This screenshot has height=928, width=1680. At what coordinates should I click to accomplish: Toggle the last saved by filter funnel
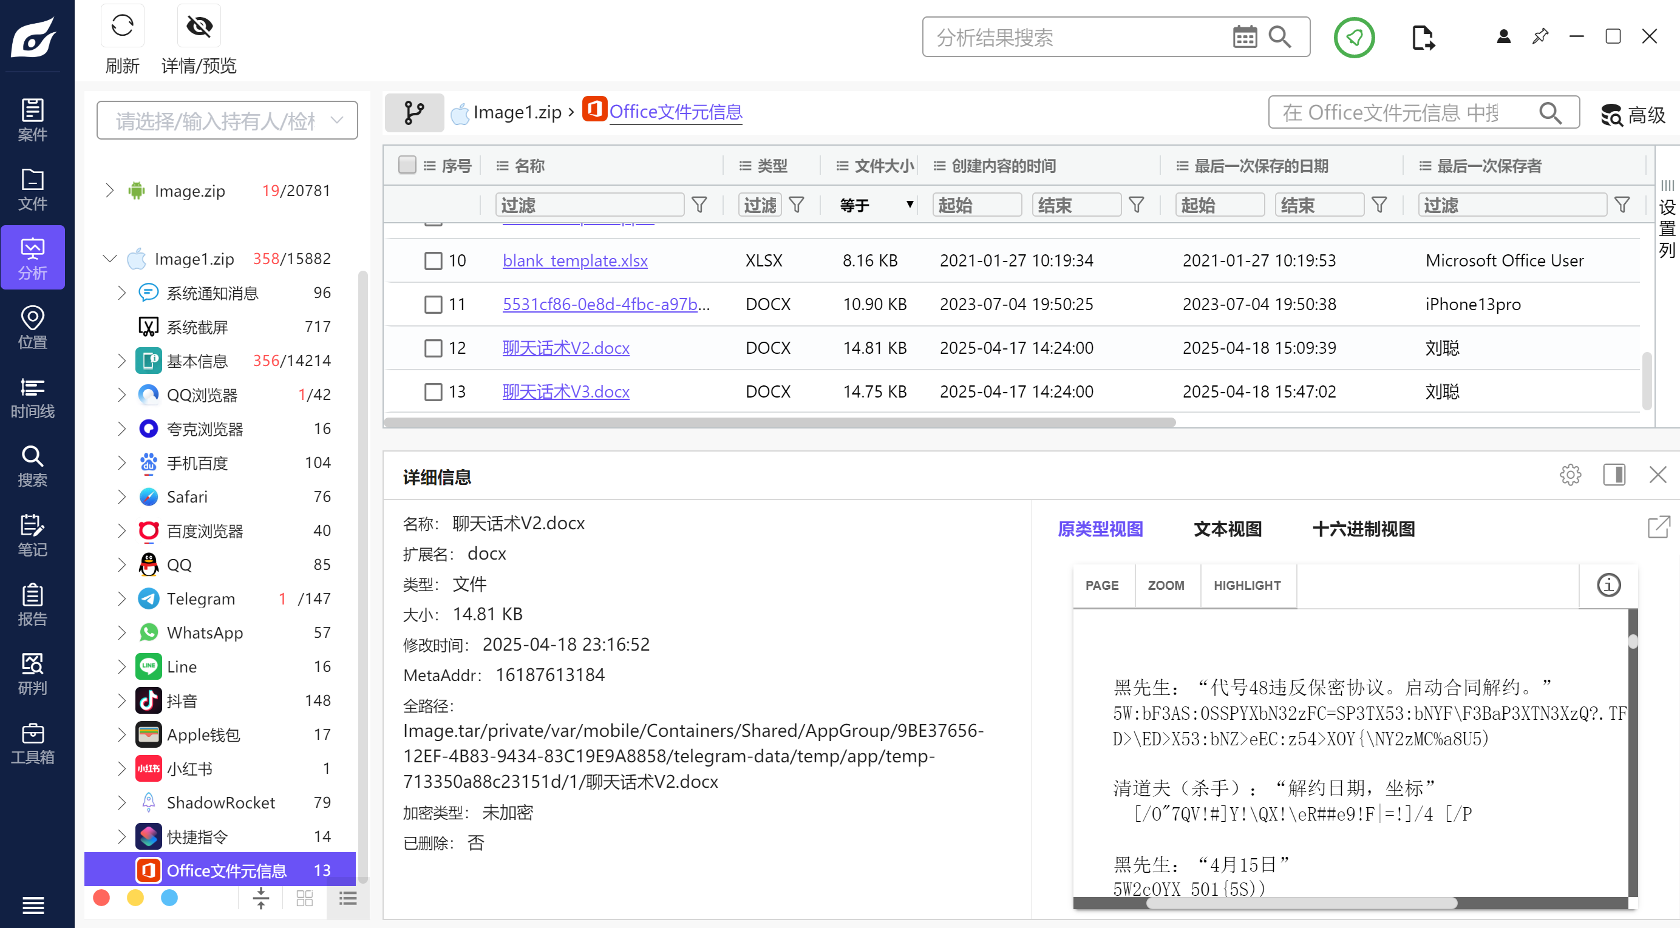tap(1622, 205)
